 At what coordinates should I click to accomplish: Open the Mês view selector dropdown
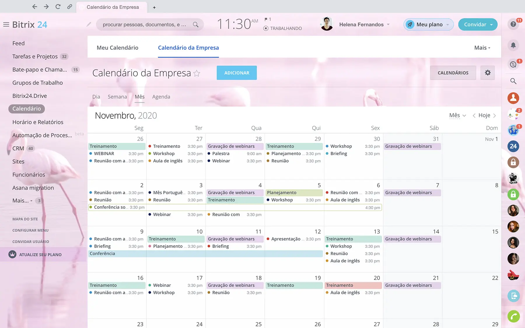(457, 115)
